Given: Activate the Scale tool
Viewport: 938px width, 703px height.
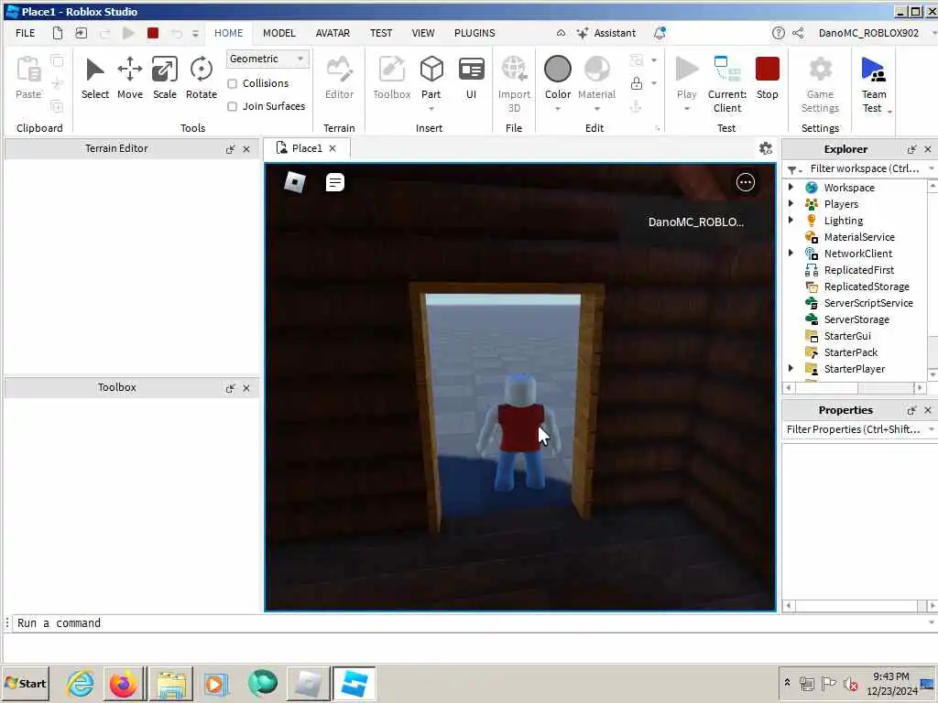Looking at the screenshot, I should click(x=165, y=78).
